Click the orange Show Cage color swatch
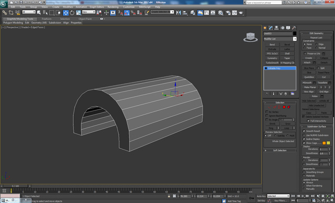The image size is (335, 203). coord(324,143)
